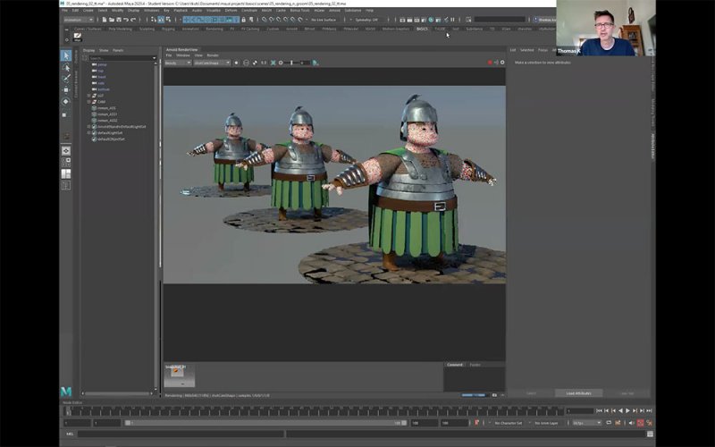Open the Arnold RenderView tab title
715x447 pixels.
click(x=181, y=49)
